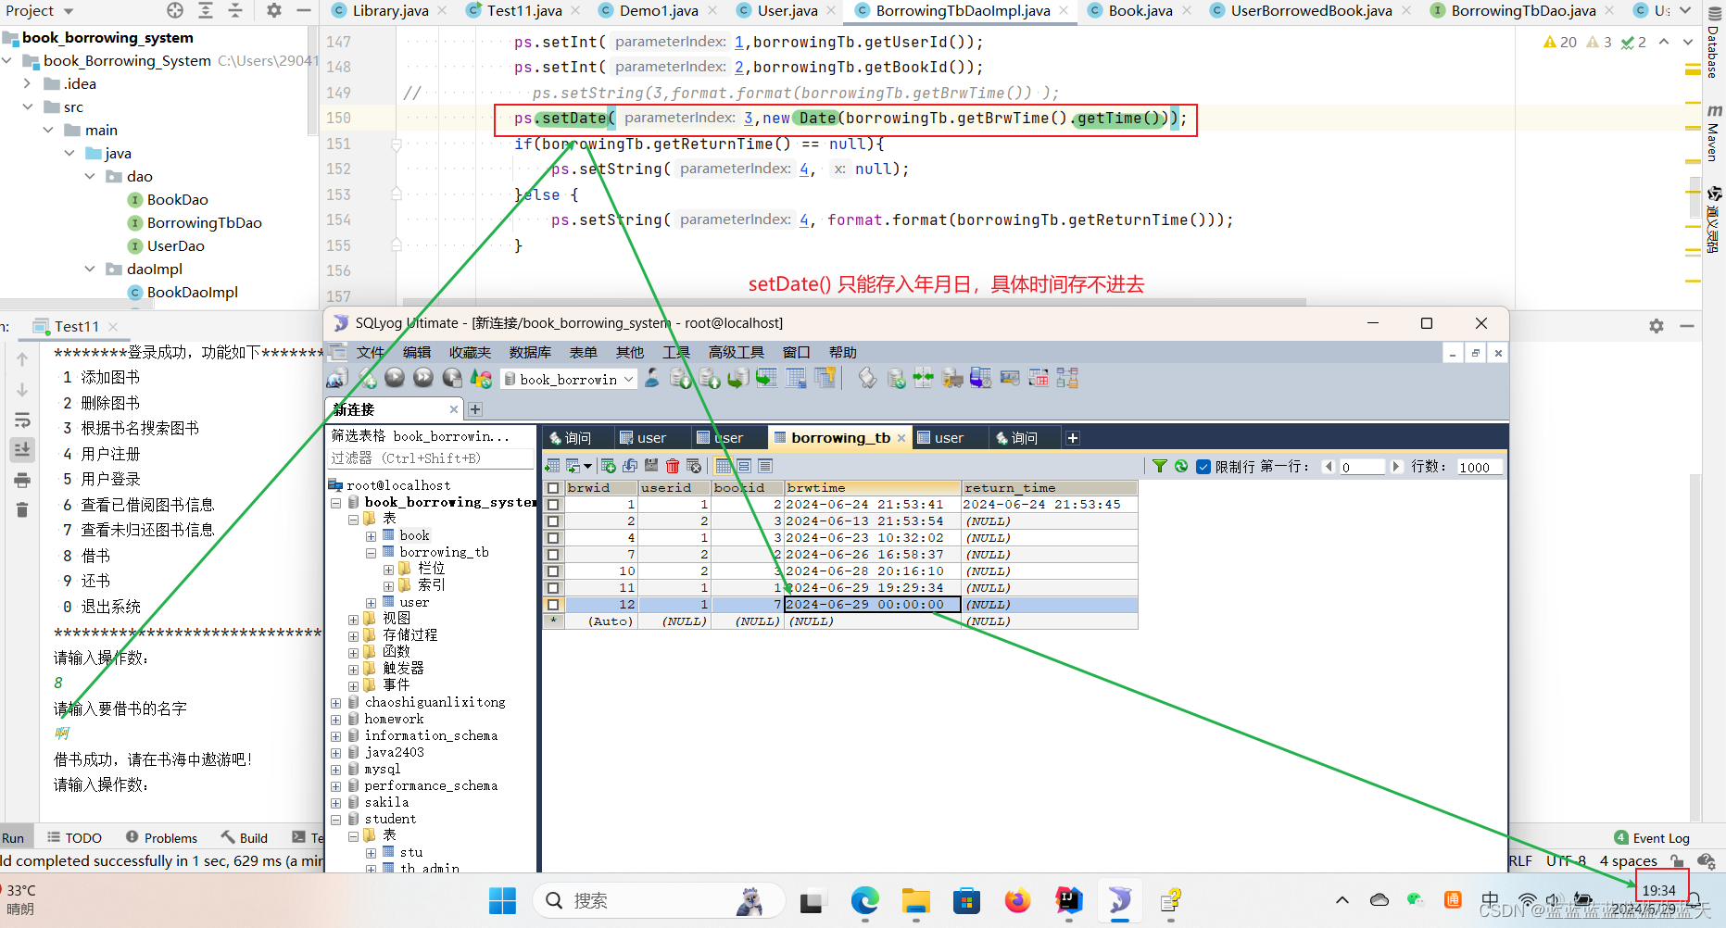
Task: Switch to the Book.java editor tab
Action: pos(1140,11)
